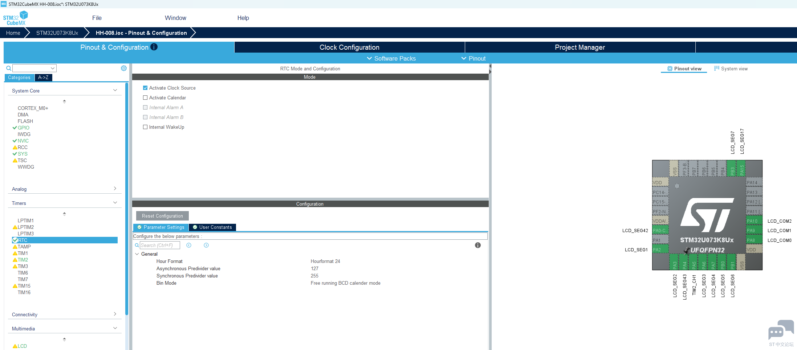Enable Activate Calendar checkbox
Image resolution: width=797 pixels, height=350 pixels.
pyautogui.click(x=145, y=98)
